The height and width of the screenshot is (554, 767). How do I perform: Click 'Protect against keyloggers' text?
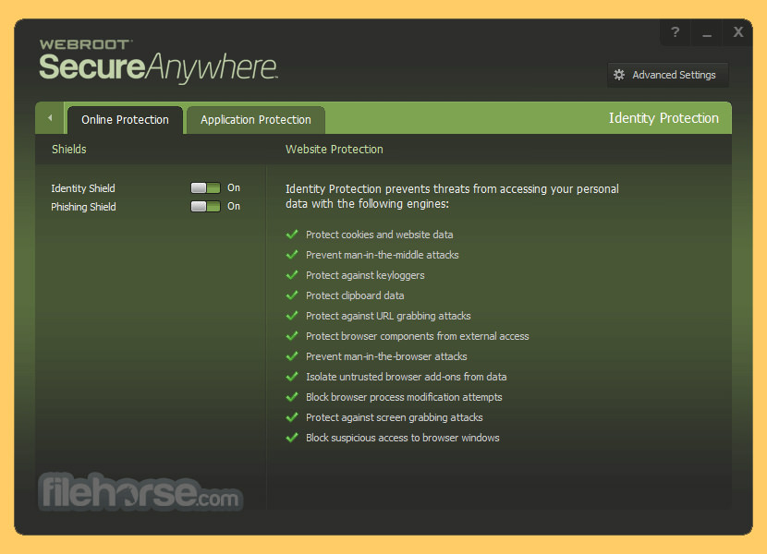click(x=365, y=275)
